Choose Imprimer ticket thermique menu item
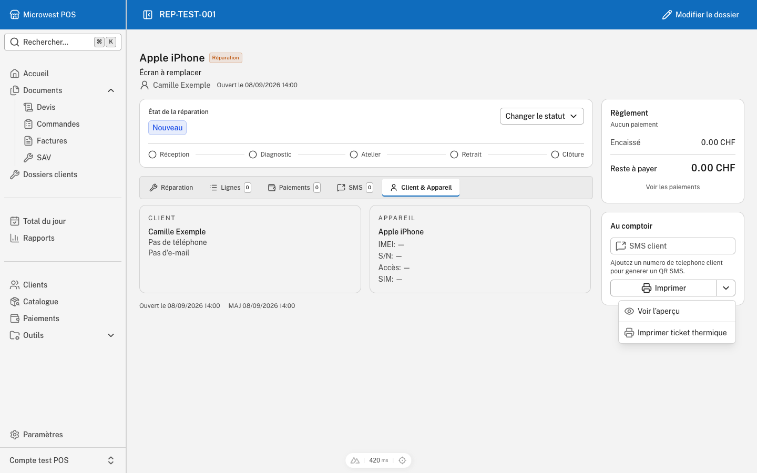The width and height of the screenshot is (757, 473). [x=677, y=333]
